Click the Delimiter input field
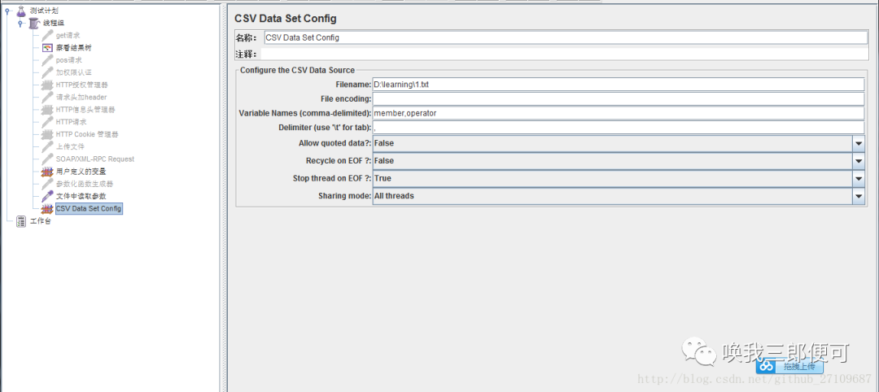 point(619,128)
